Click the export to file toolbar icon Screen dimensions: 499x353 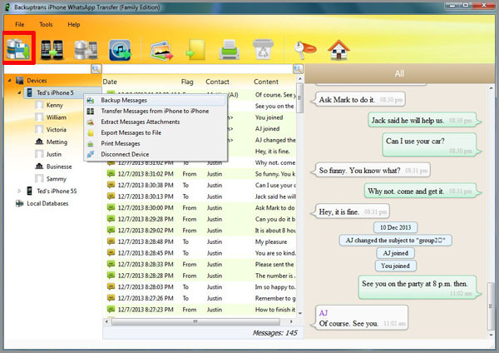[195, 50]
